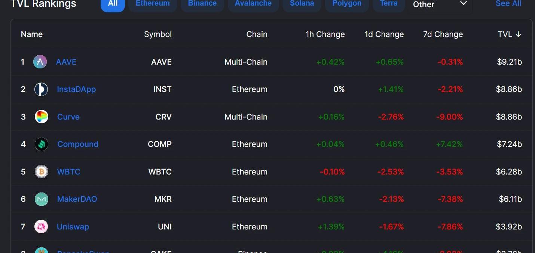Viewport: 535px width, 253px height.
Task: Show Avalanche chain rankings
Action: [253, 4]
